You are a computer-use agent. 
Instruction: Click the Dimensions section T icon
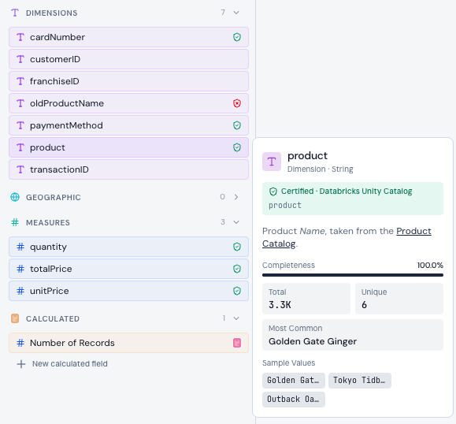click(15, 13)
